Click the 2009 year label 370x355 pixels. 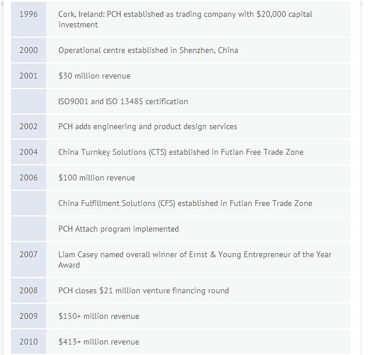pos(29,316)
